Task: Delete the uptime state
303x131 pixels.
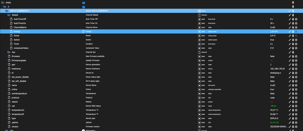Action: 293,122
